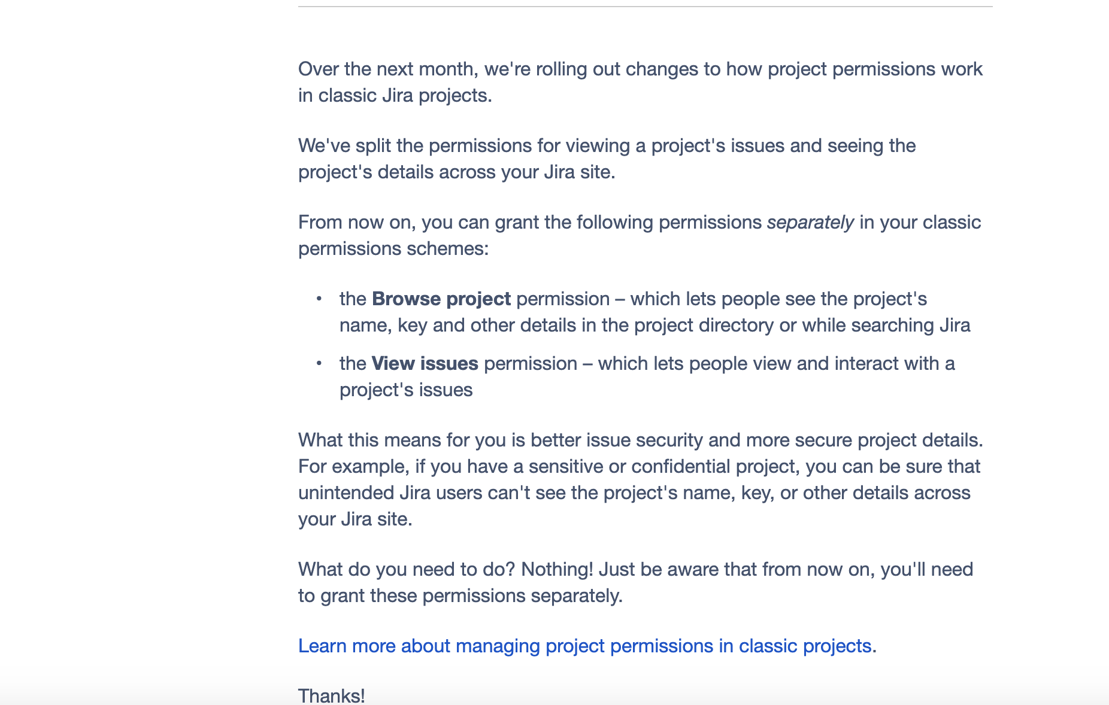Click the bullet dot before 'View issues'
Screen dimensions: 1109x705
[x=319, y=363]
